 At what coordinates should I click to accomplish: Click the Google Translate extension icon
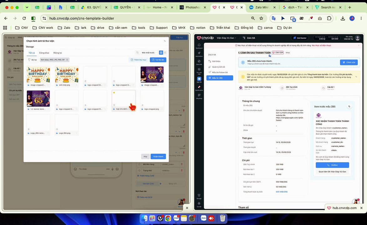click(274, 18)
